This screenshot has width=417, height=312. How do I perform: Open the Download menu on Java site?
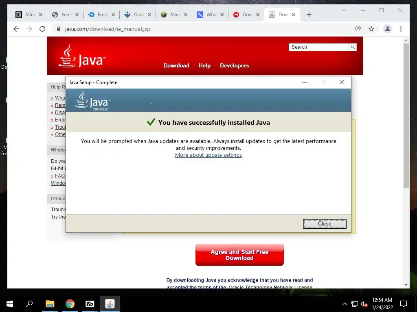176,65
